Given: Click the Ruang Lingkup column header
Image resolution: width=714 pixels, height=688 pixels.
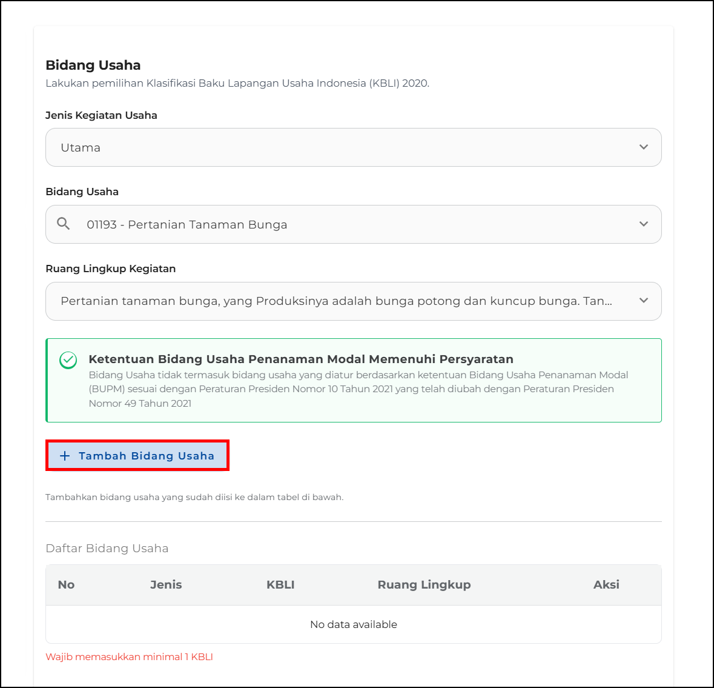Looking at the screenshot, I should point(424,585).
